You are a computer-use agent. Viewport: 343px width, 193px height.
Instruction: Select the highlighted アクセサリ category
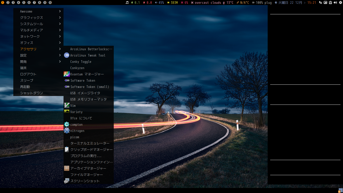38,49
